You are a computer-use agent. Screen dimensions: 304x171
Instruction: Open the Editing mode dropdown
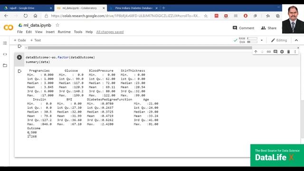[279, 40]
